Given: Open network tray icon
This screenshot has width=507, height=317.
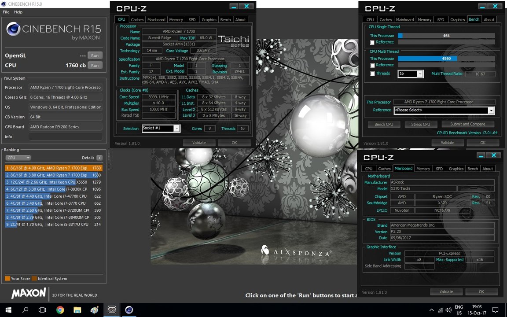Looking at the screenshot, I should [440, 310].
